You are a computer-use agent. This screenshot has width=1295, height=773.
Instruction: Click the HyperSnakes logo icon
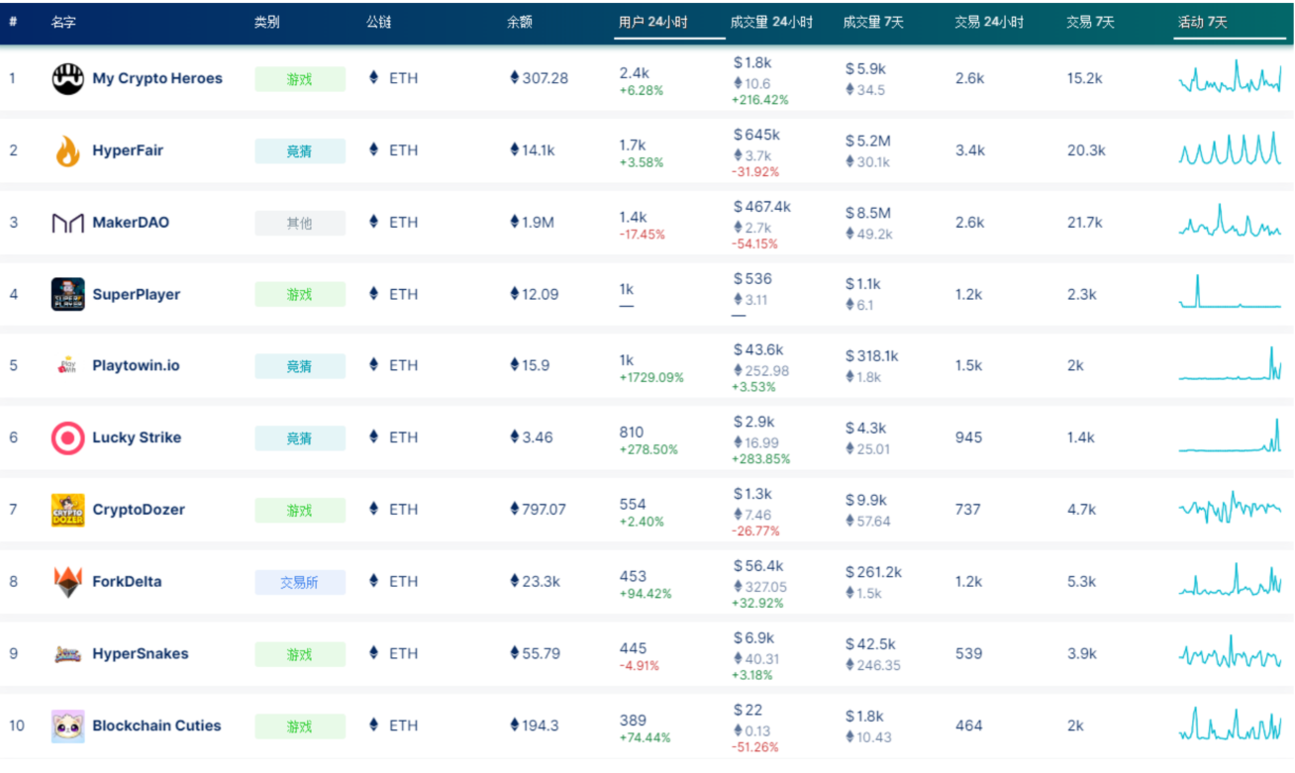coord(67,653)
